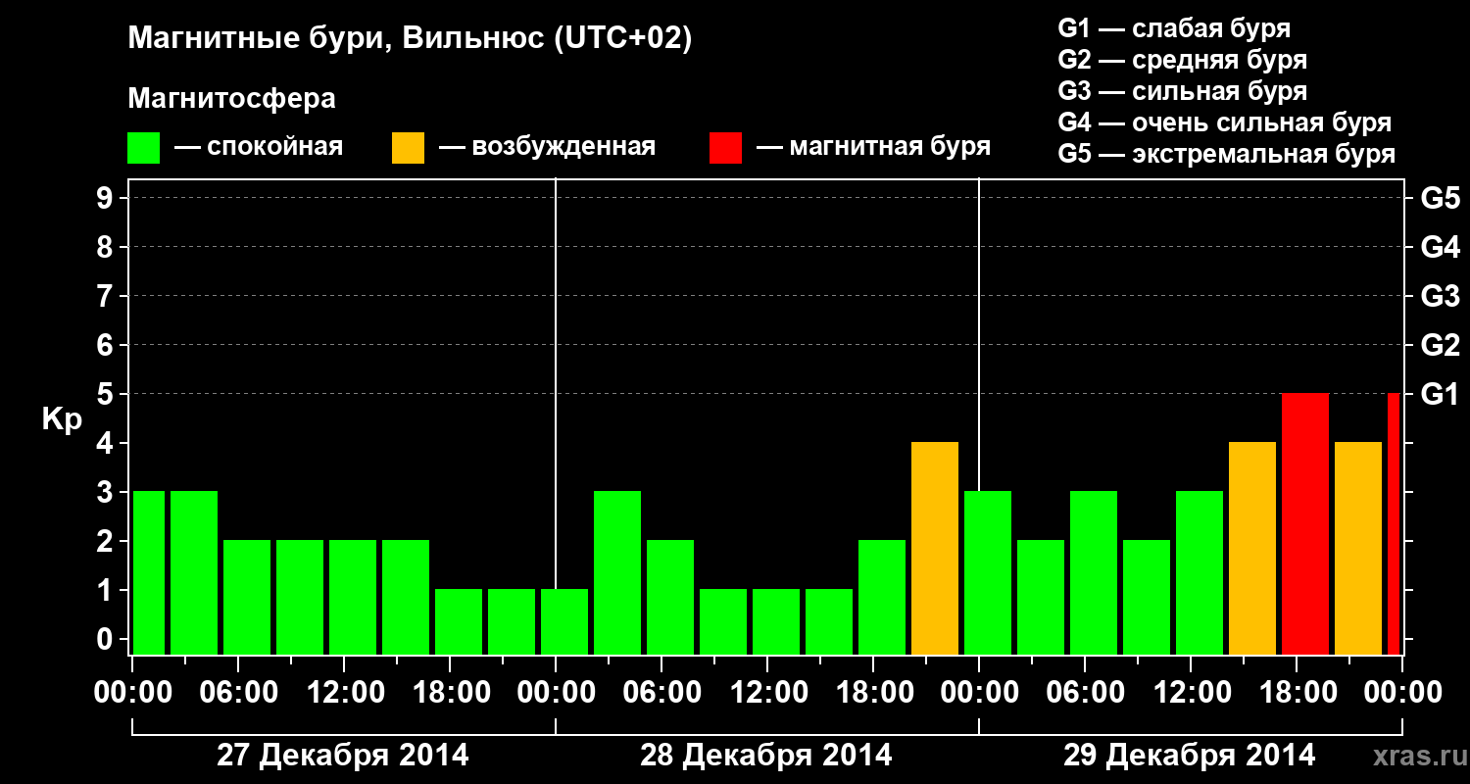Image resolution: width=1470 pixels, height=784 pixels.
Task: Click the Kp 3 green bar at 06:00 on 29 December
Action: pyautogui.click(x=1094, y=573)
